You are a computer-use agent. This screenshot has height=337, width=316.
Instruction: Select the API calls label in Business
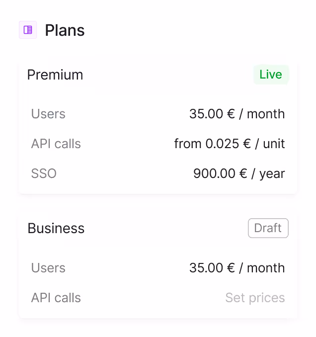56,298
